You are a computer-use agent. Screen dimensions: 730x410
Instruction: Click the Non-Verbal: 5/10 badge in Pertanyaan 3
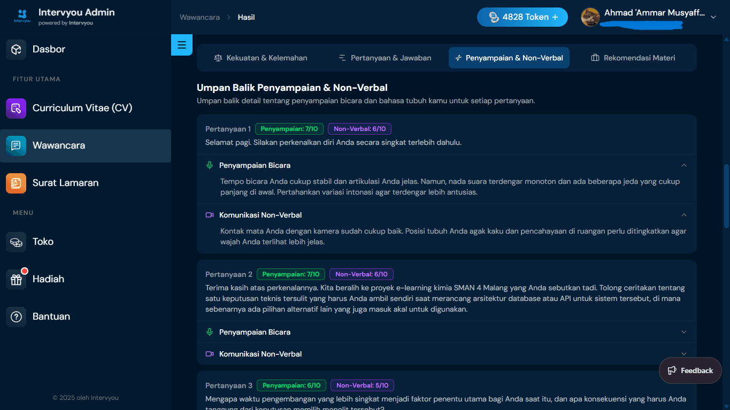pyautogui.click(x=363, y=385)
